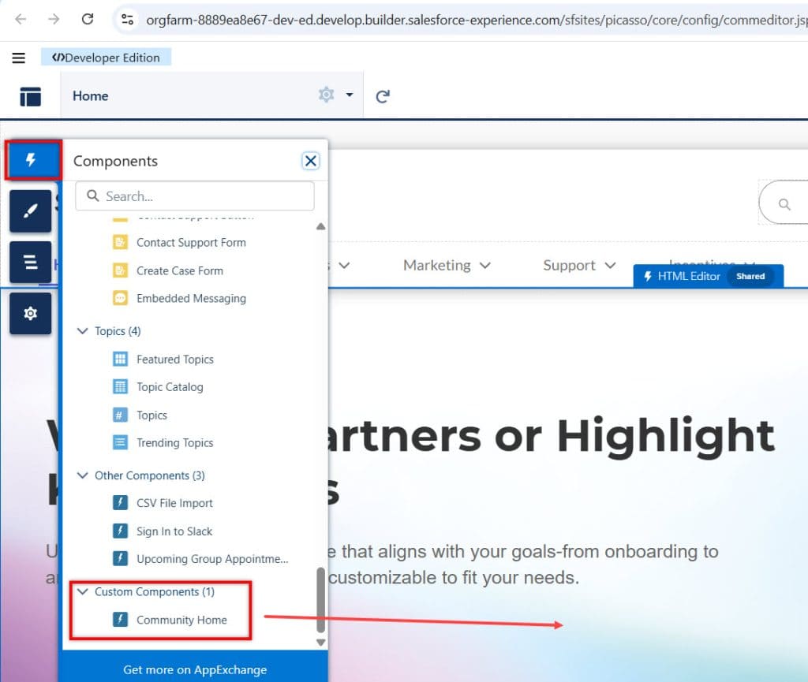The height and width of the screenshot is (682, 808).
Task: Select the Community Home custom component
Action: coord(181,620)
